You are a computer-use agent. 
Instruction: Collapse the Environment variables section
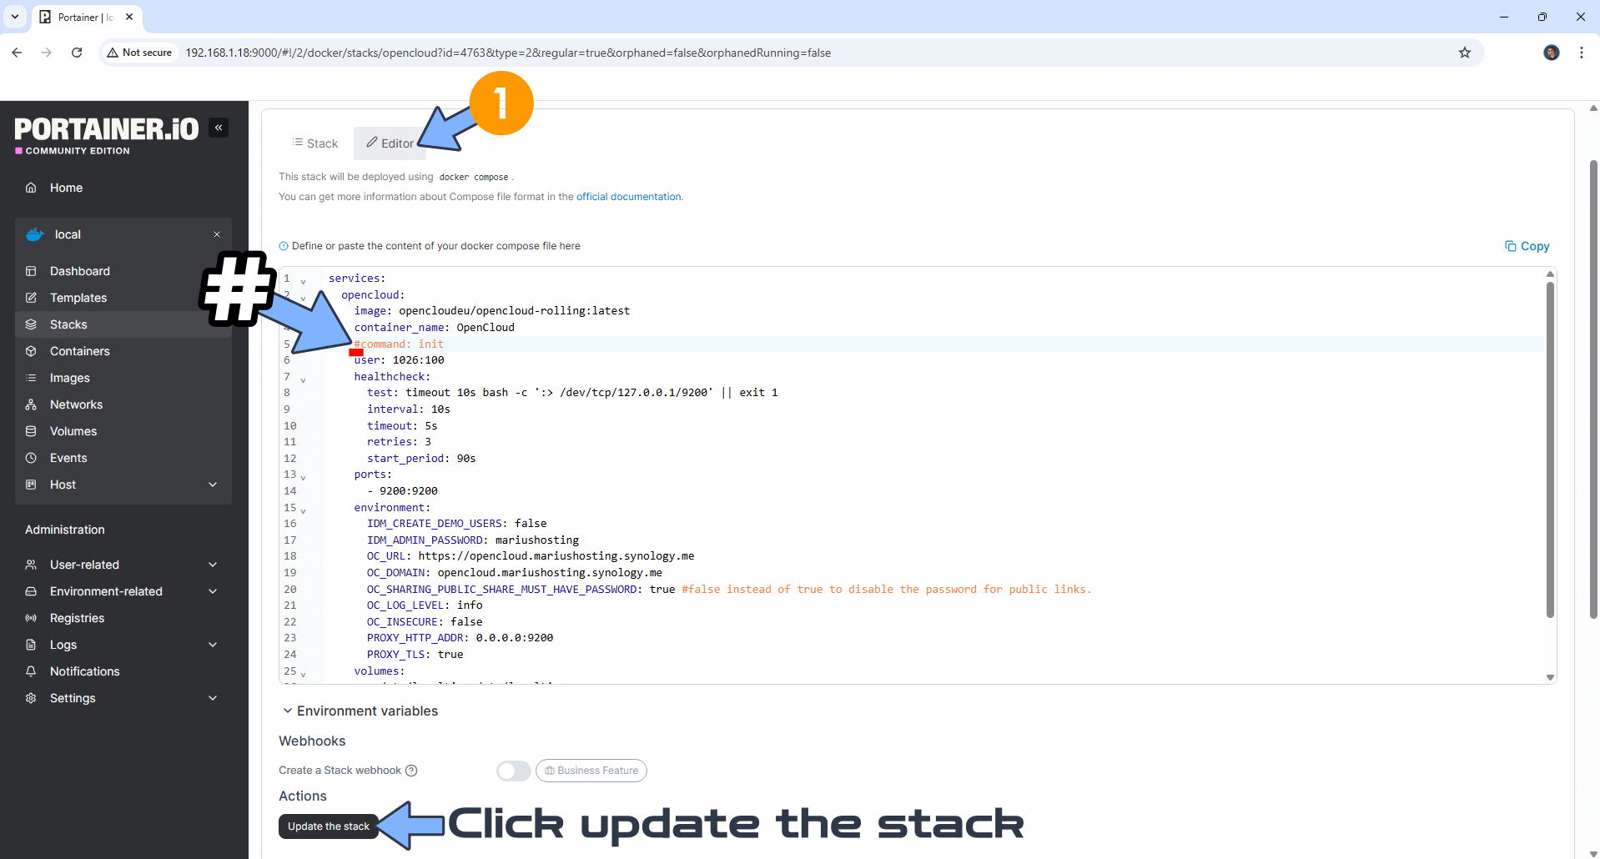287,711
